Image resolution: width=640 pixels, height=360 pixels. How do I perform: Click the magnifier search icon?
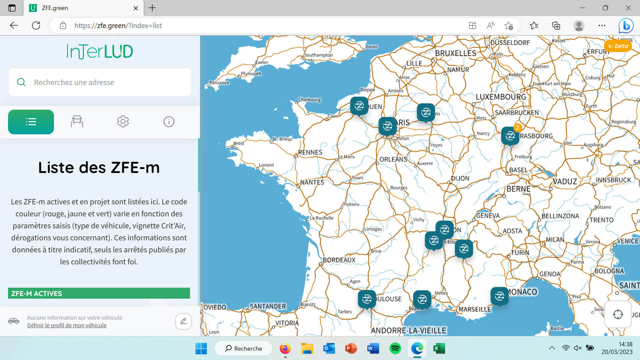[21, 82]
